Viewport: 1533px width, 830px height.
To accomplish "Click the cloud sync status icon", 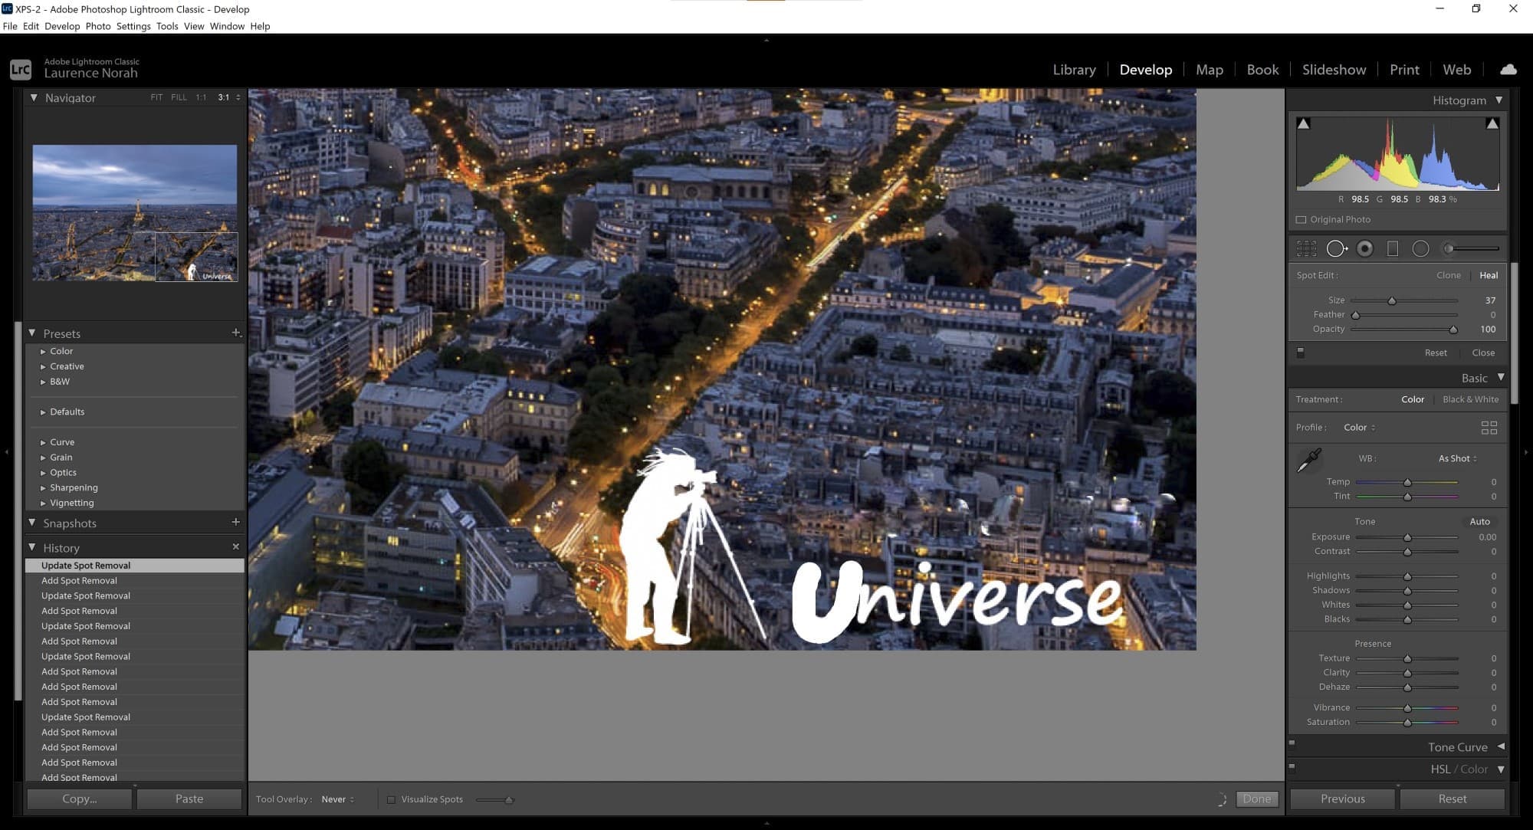I will coord(1508,70).
